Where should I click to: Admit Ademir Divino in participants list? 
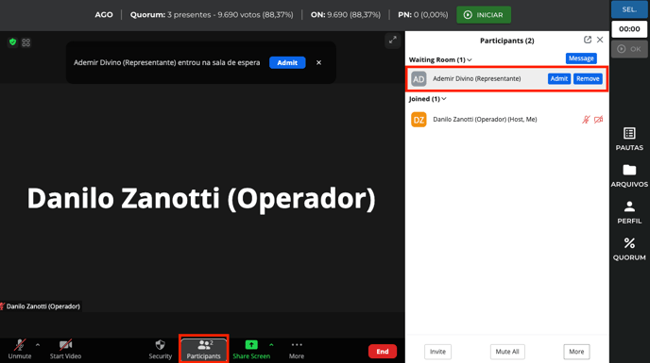[x=558, y=78]
